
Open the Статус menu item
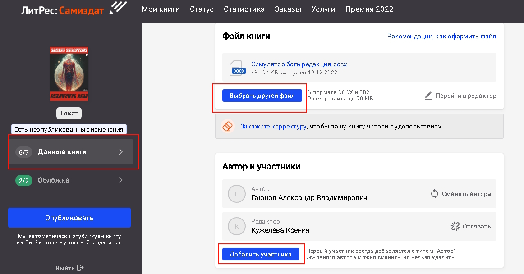tap(202, 9)
